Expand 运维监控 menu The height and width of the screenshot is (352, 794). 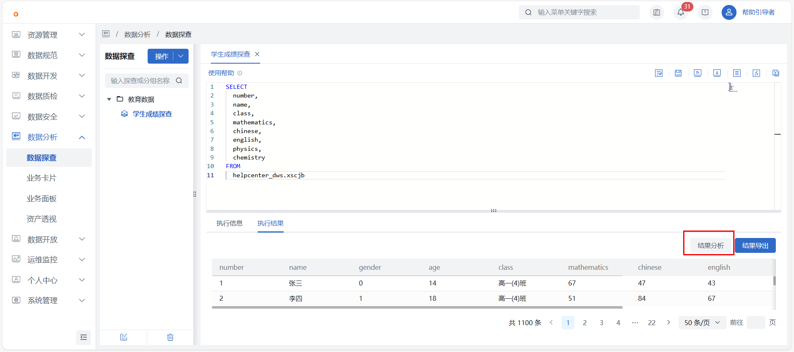tap(82, 259)
